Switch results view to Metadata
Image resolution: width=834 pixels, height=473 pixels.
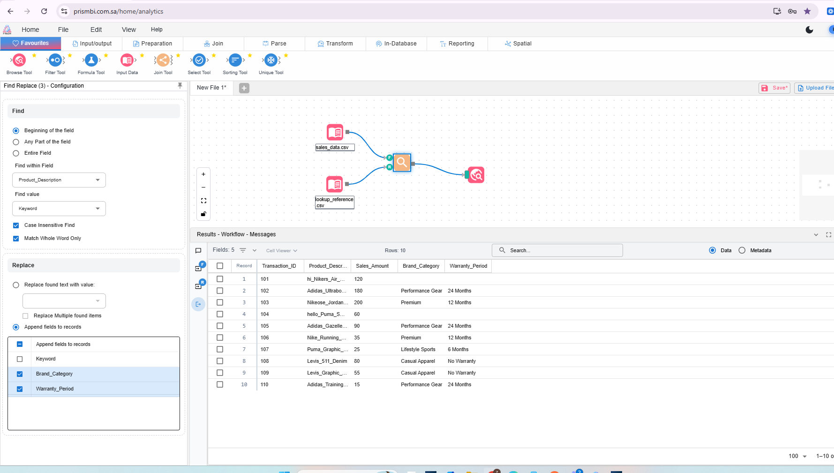coord(742,250)
